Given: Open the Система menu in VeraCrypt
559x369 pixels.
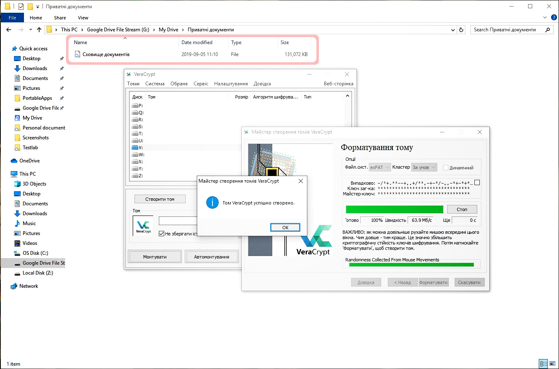Looking at the screenshot, I should tap(155, 84).
